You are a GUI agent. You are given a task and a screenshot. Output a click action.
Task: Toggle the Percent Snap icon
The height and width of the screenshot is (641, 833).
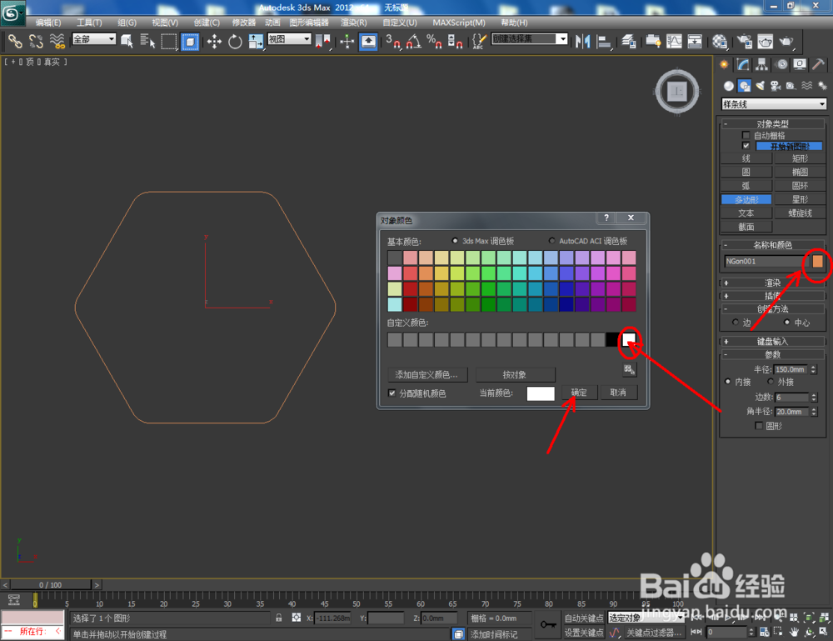coord(434,41)
